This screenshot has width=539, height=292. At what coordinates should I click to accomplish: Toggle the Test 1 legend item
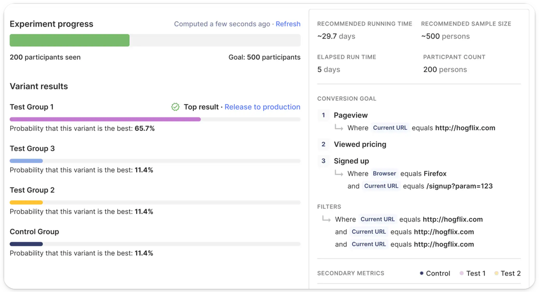472,273
